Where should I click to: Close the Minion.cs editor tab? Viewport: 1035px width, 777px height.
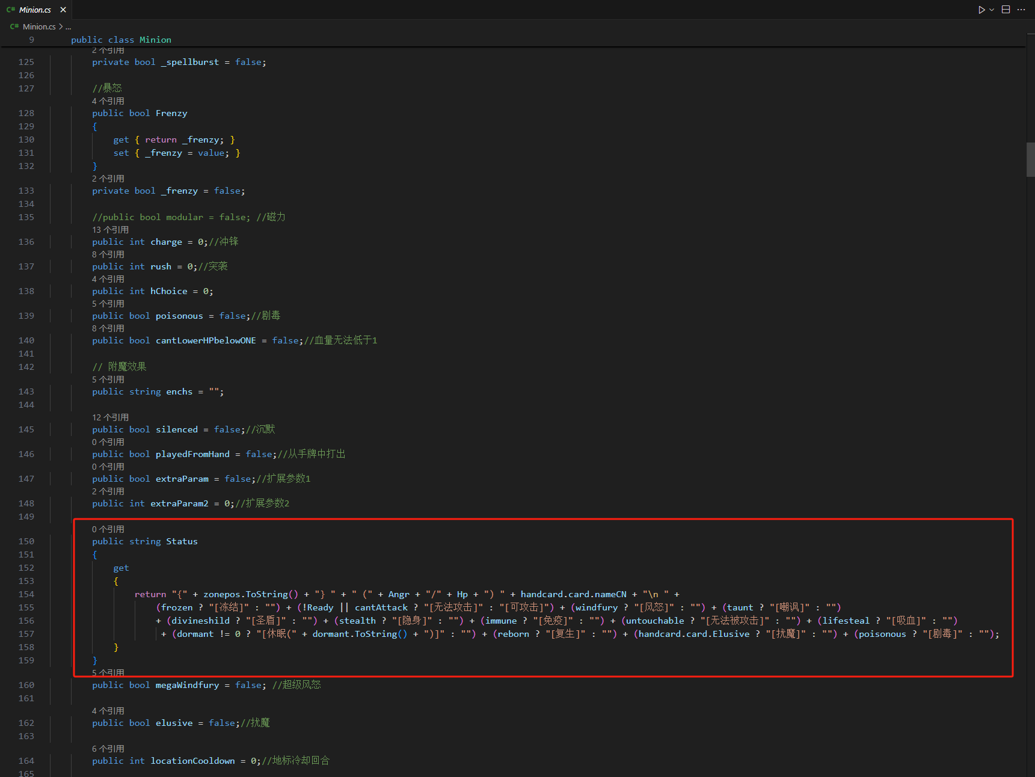point(63,10)
